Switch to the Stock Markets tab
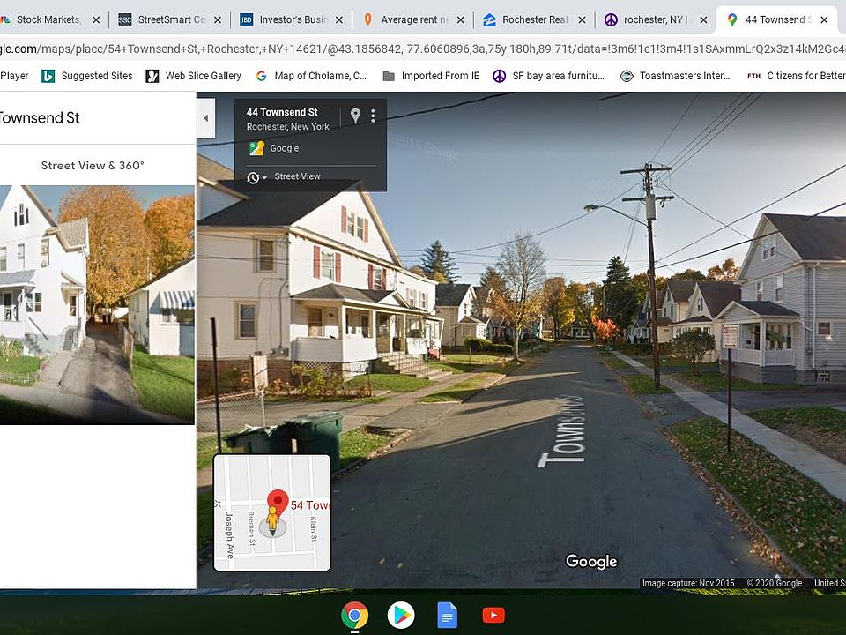 click(48, 20)
